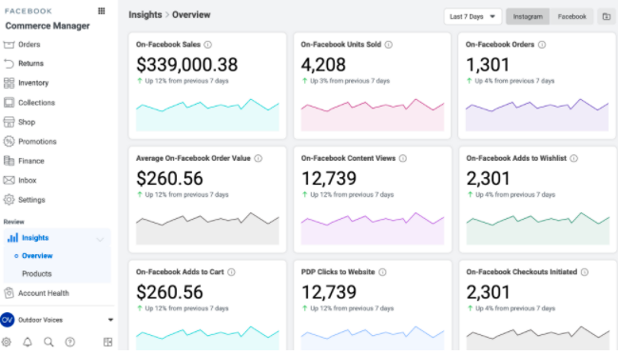618x355 pixels.
Task: Select the Products submenu item
Action: click(37, 274)
